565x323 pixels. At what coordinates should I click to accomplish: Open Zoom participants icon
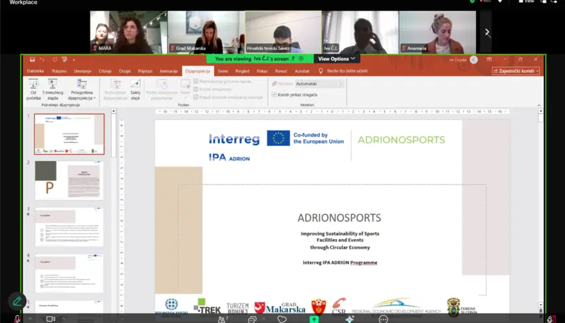(x=223, y=319)
